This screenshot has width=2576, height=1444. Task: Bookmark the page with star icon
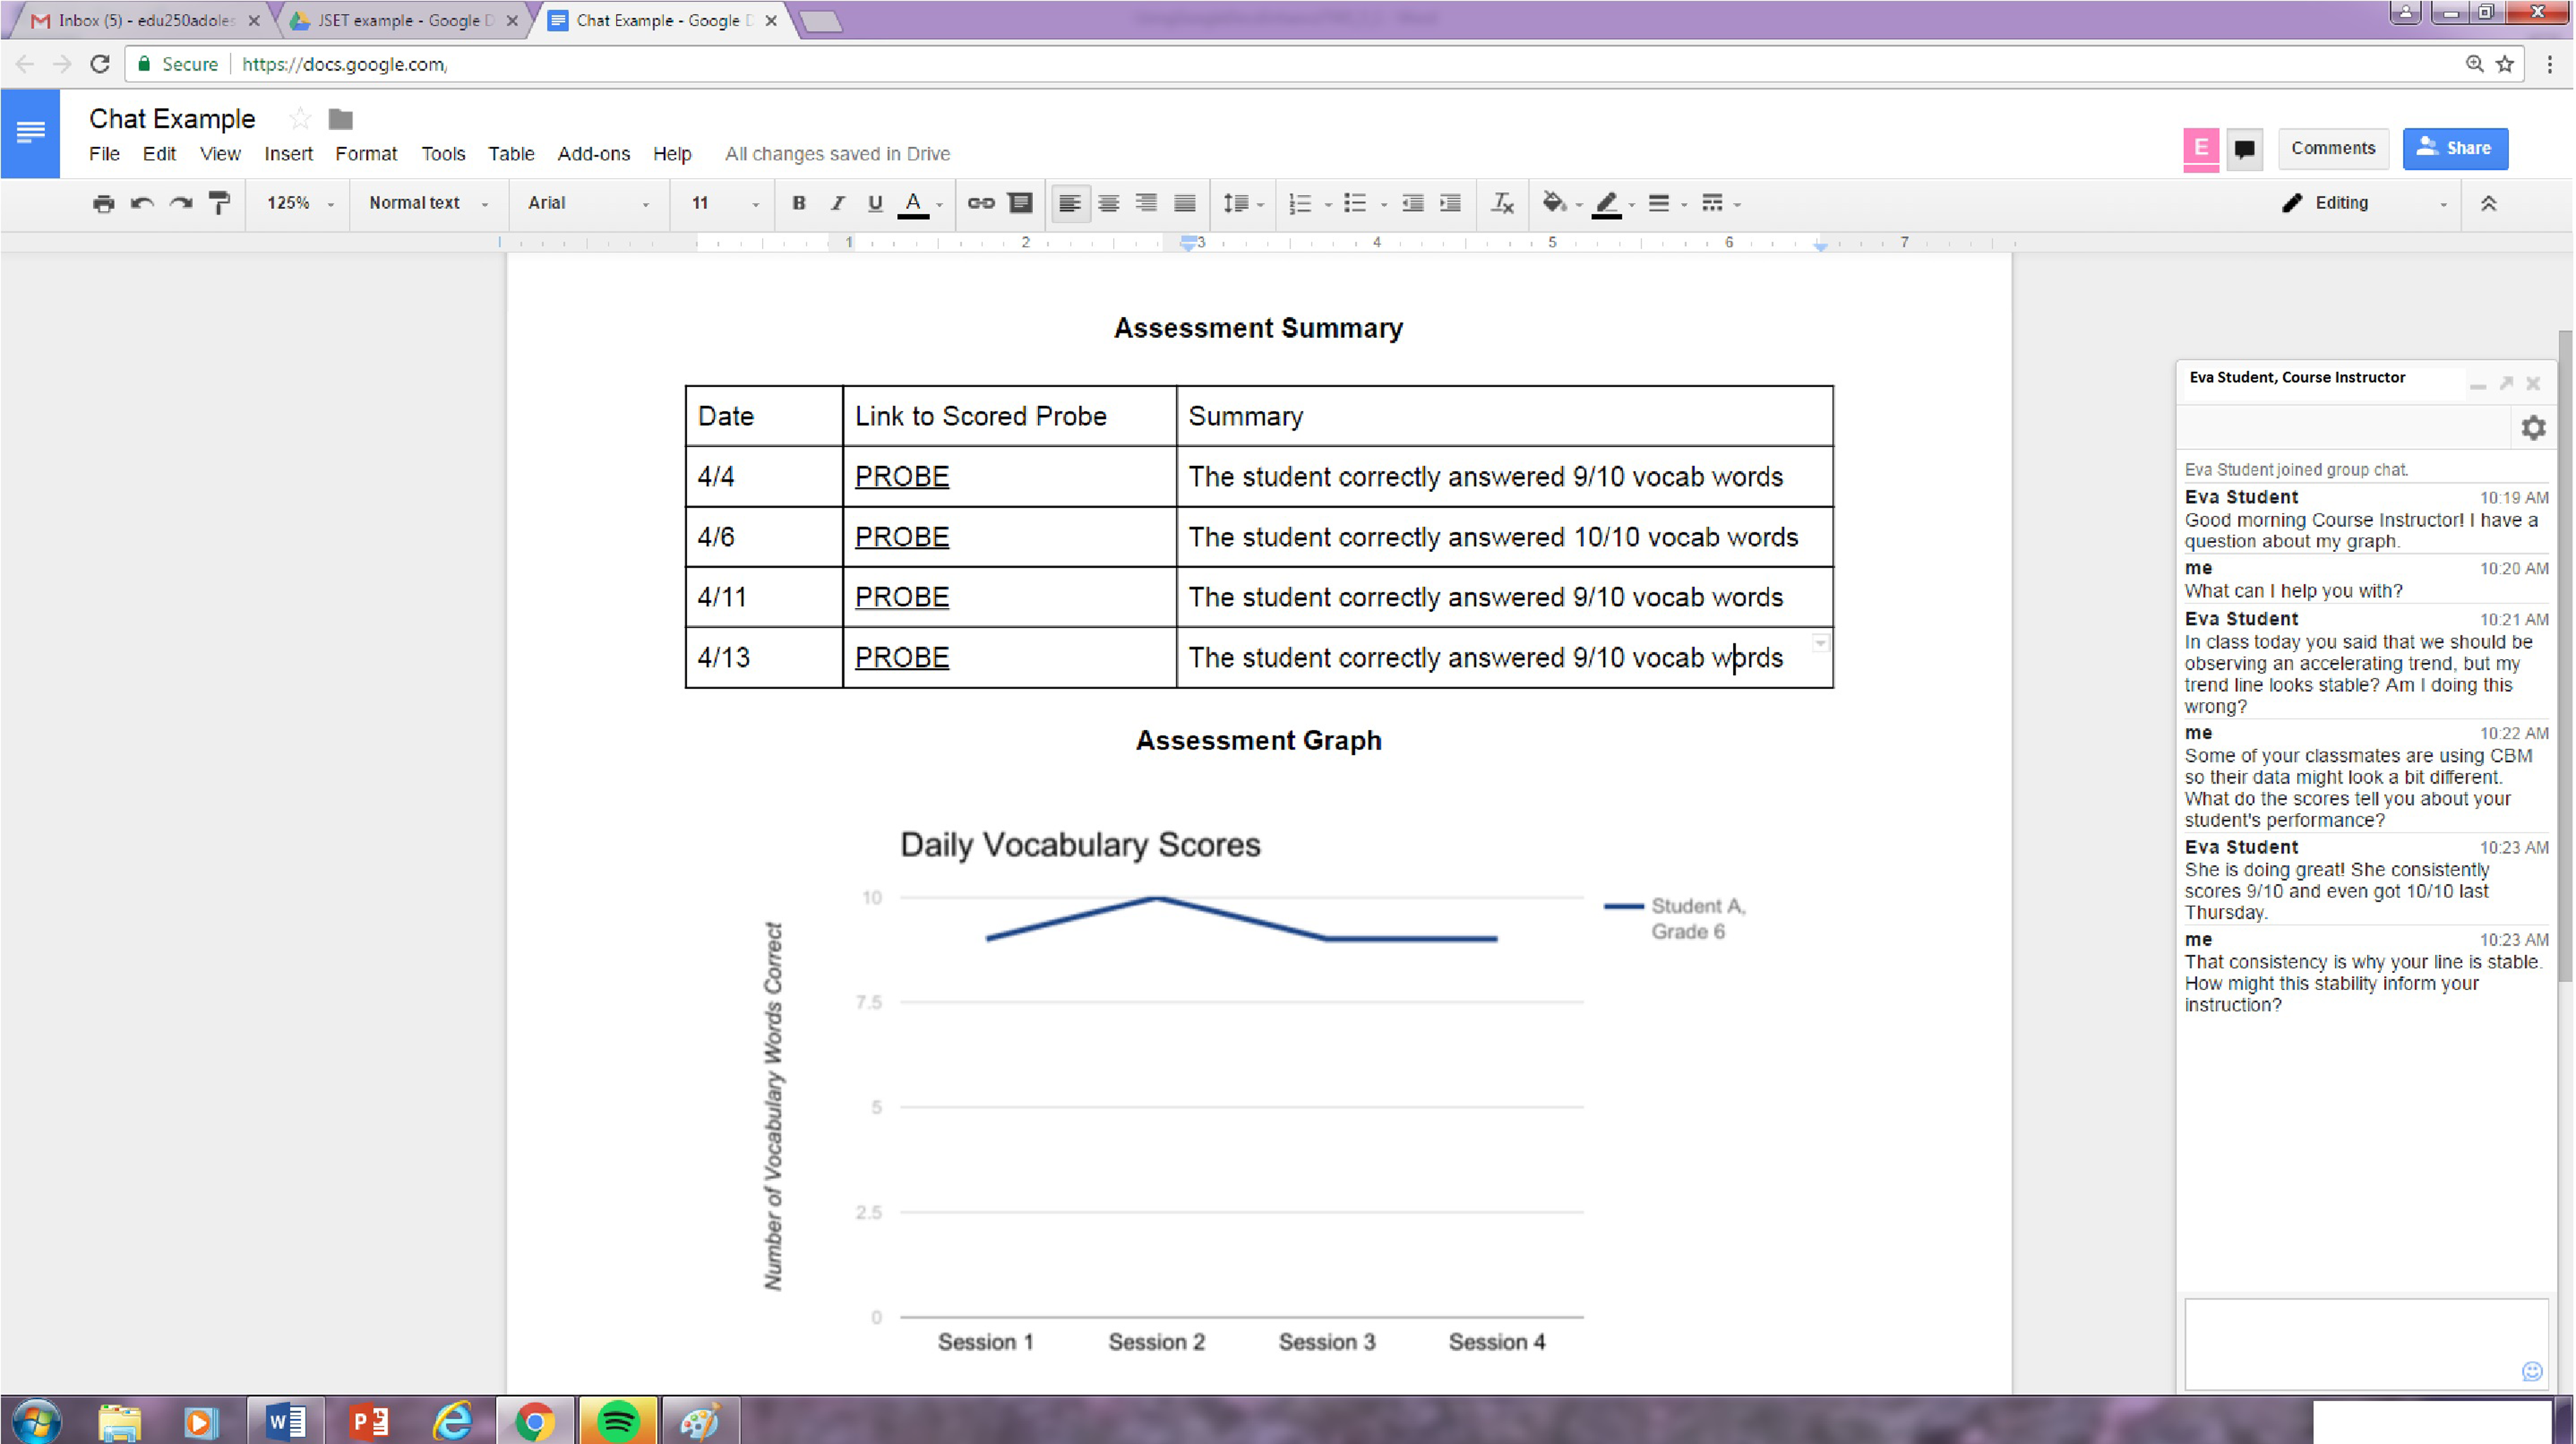click(x=2505, y=64)
